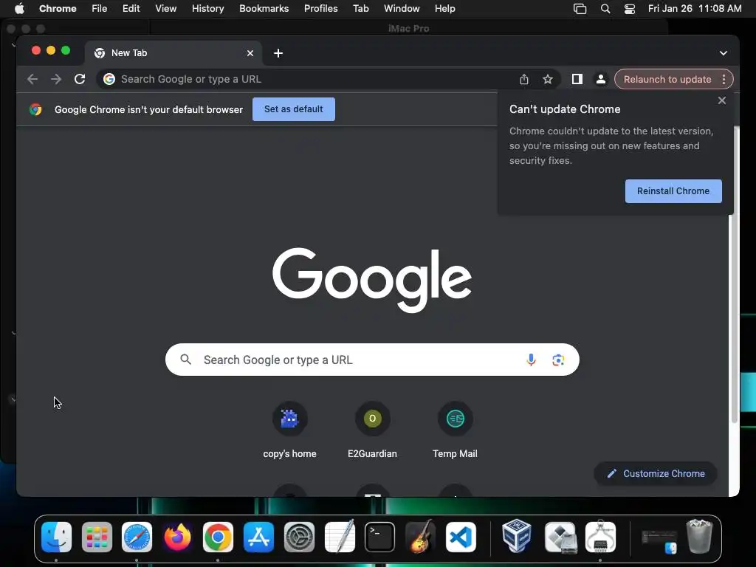Open Finder from the Dock
Image resolution: width=756 pixels, height=567 pixels.
pyautogui.click(x=56, y=537)
